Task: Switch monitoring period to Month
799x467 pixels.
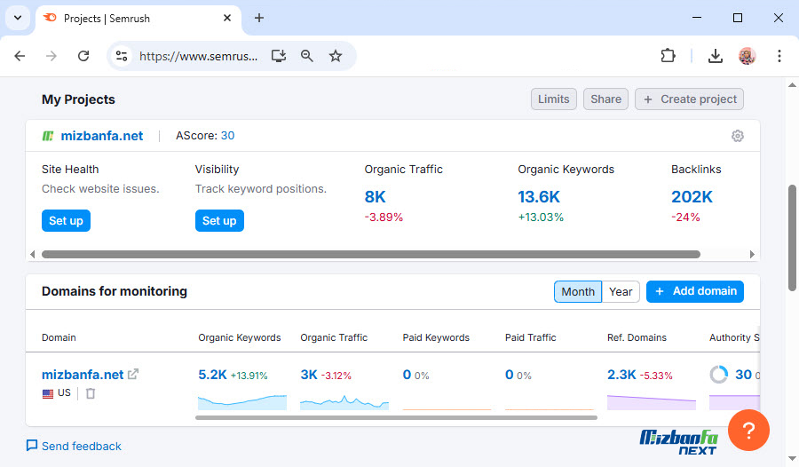Action: [578, 291]
